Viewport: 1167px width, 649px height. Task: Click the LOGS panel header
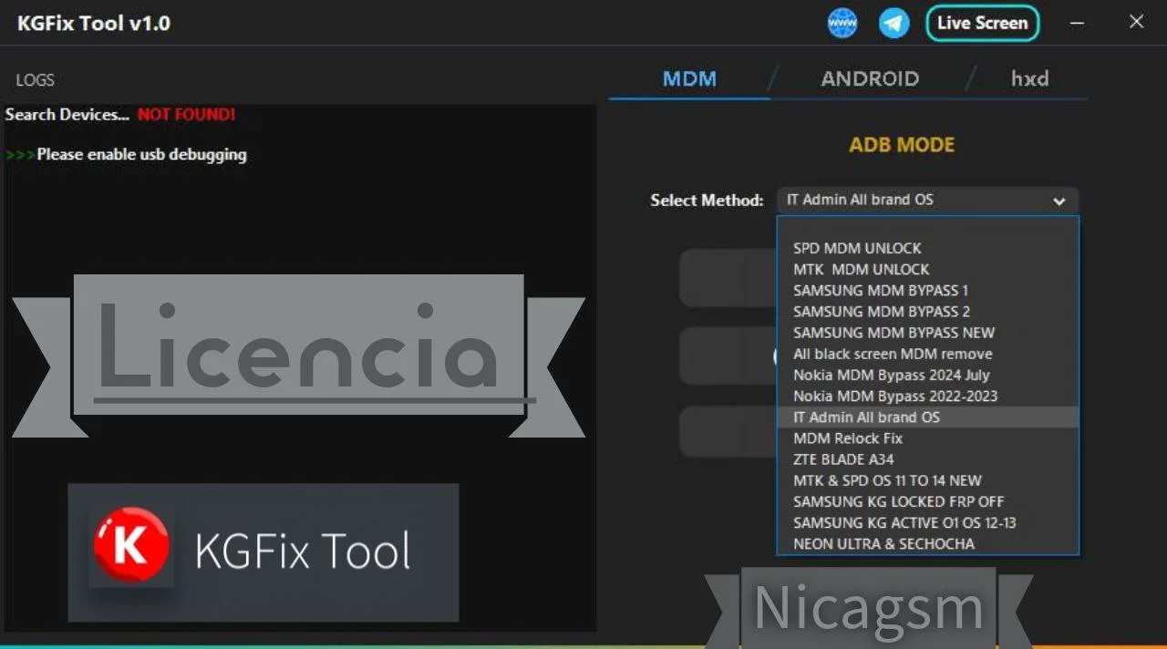point(35,80)
